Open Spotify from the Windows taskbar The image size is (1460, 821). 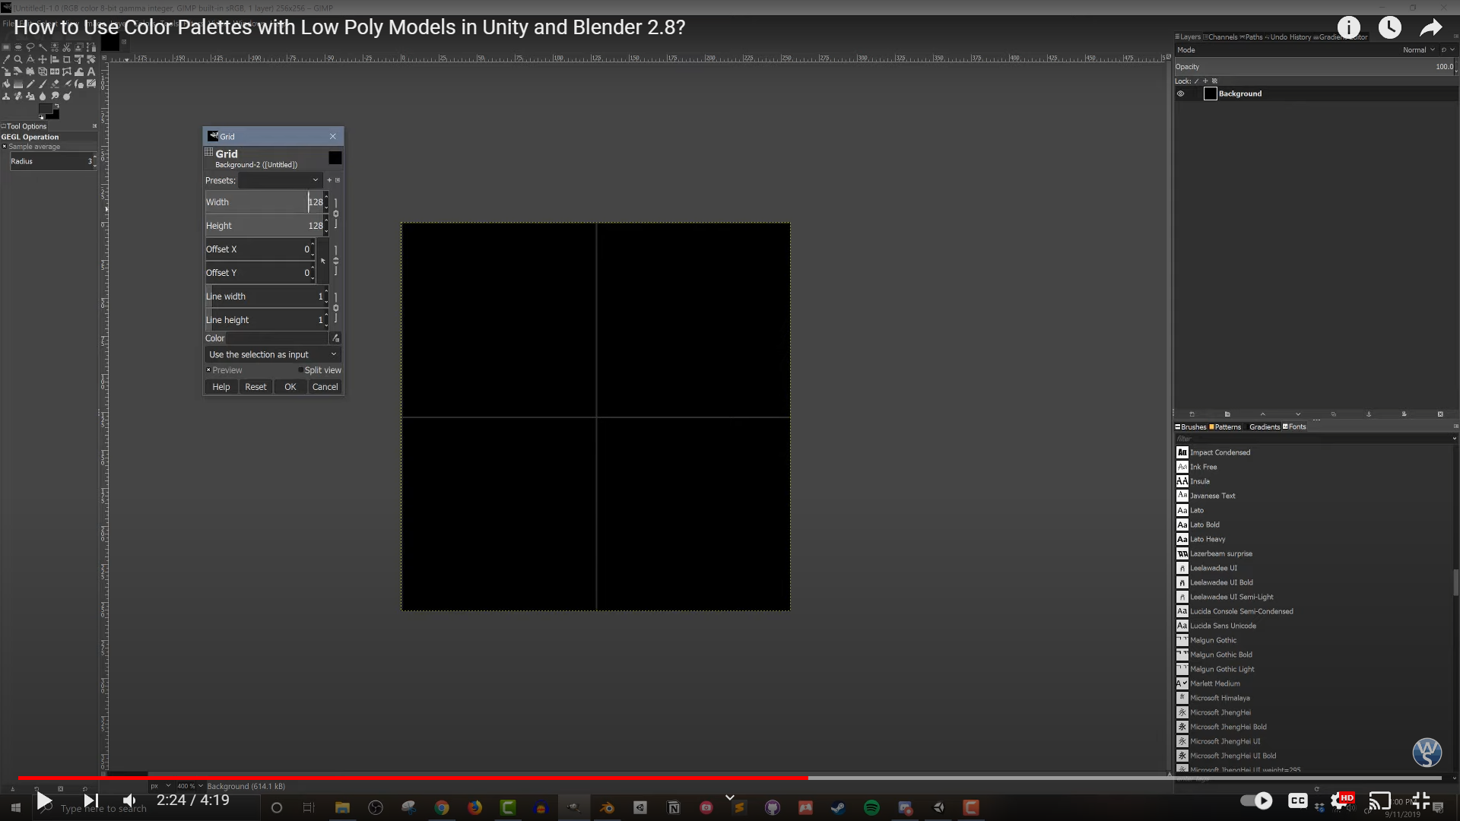[x=871, y=808]
